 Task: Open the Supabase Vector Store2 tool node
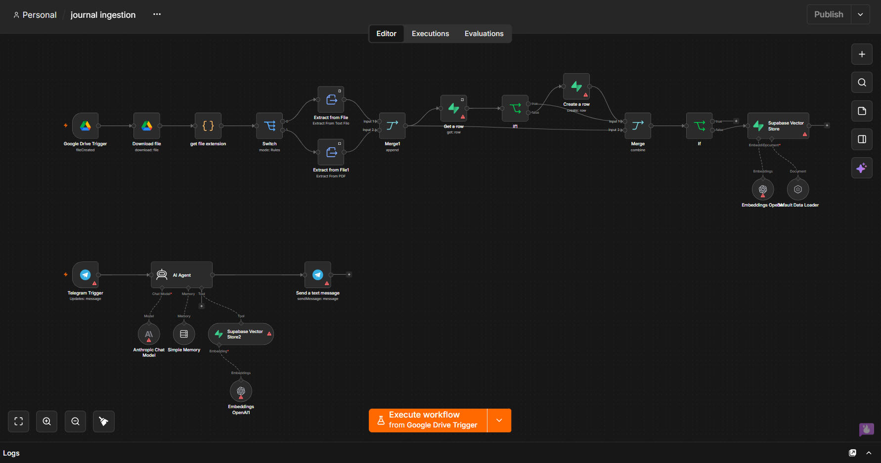[241, 335]
